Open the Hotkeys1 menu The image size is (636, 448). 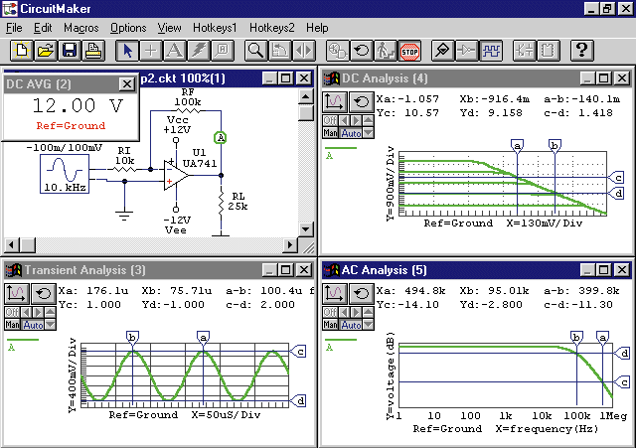click(x=215, y=28)
